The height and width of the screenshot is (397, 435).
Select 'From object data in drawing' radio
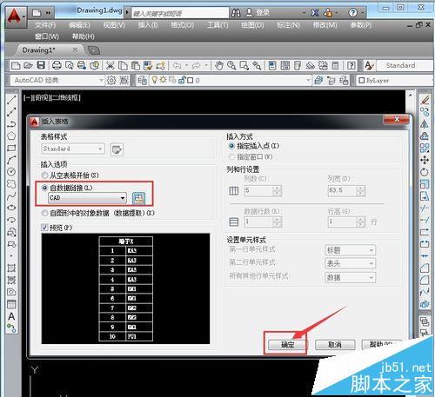(44, 213)
